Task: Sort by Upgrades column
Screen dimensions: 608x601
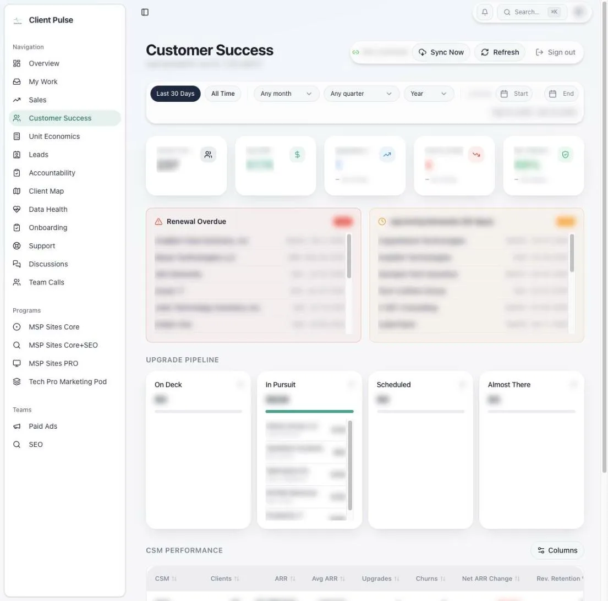Action: pos(380,578)
